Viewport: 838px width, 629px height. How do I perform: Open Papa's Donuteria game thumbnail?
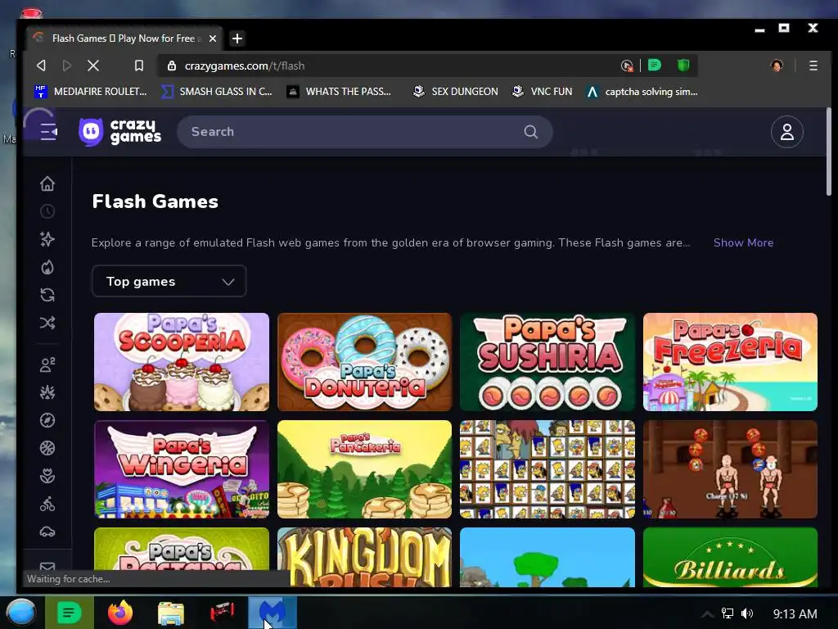point(364,362)
